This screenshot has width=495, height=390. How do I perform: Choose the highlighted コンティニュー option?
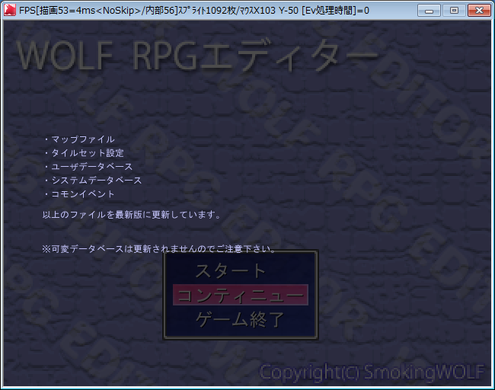point(241,295)
